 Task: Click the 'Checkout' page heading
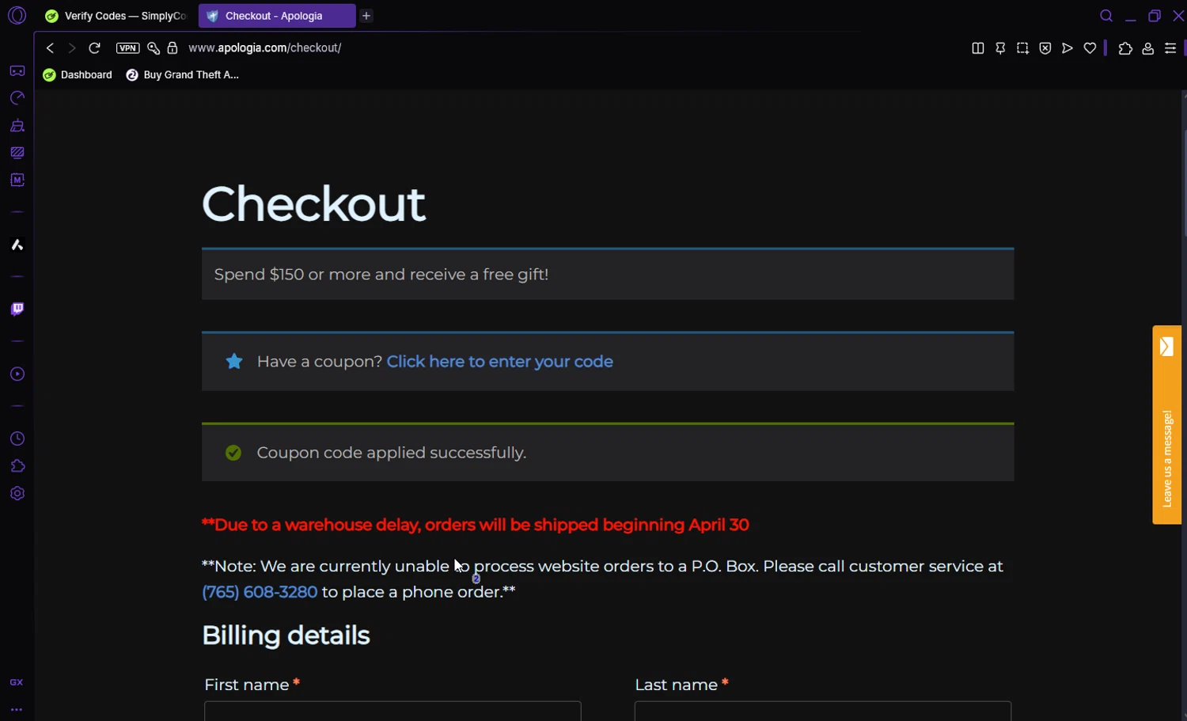coord(313,204)
